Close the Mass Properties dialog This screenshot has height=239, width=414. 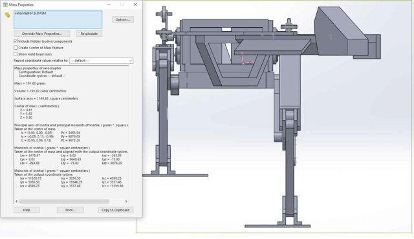135,5
